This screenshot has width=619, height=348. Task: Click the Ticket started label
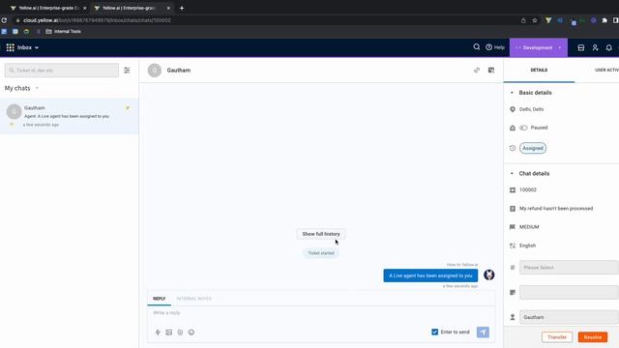(x=321, y=253)
